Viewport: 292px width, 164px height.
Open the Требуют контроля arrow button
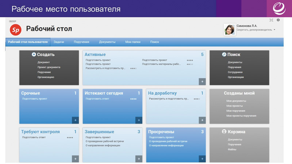pos(75,159)
